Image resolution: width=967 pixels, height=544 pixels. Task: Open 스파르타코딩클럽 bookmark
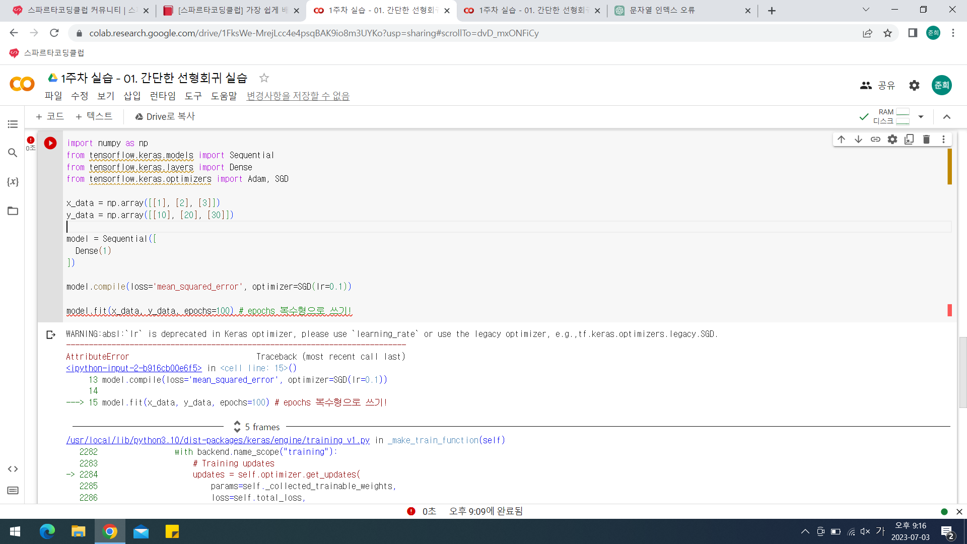pos(47,53)
